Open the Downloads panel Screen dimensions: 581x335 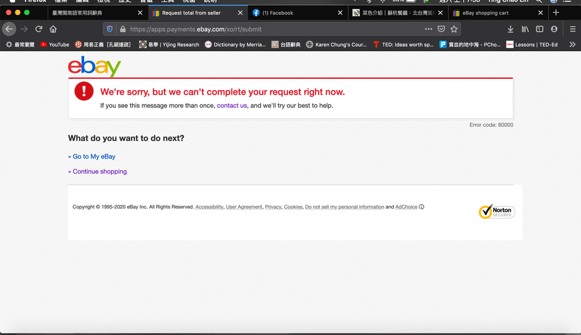[510, 29]
